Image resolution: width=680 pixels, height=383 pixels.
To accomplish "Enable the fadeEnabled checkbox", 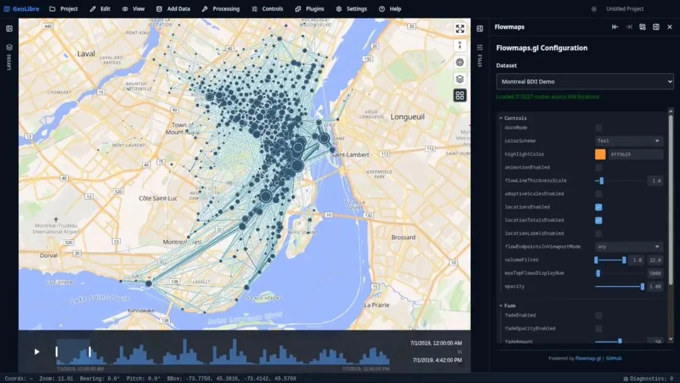I will coord(599,316).
